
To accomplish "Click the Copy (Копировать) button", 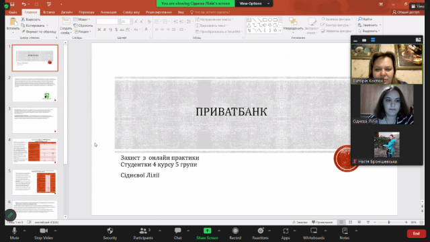I will 34,26.
